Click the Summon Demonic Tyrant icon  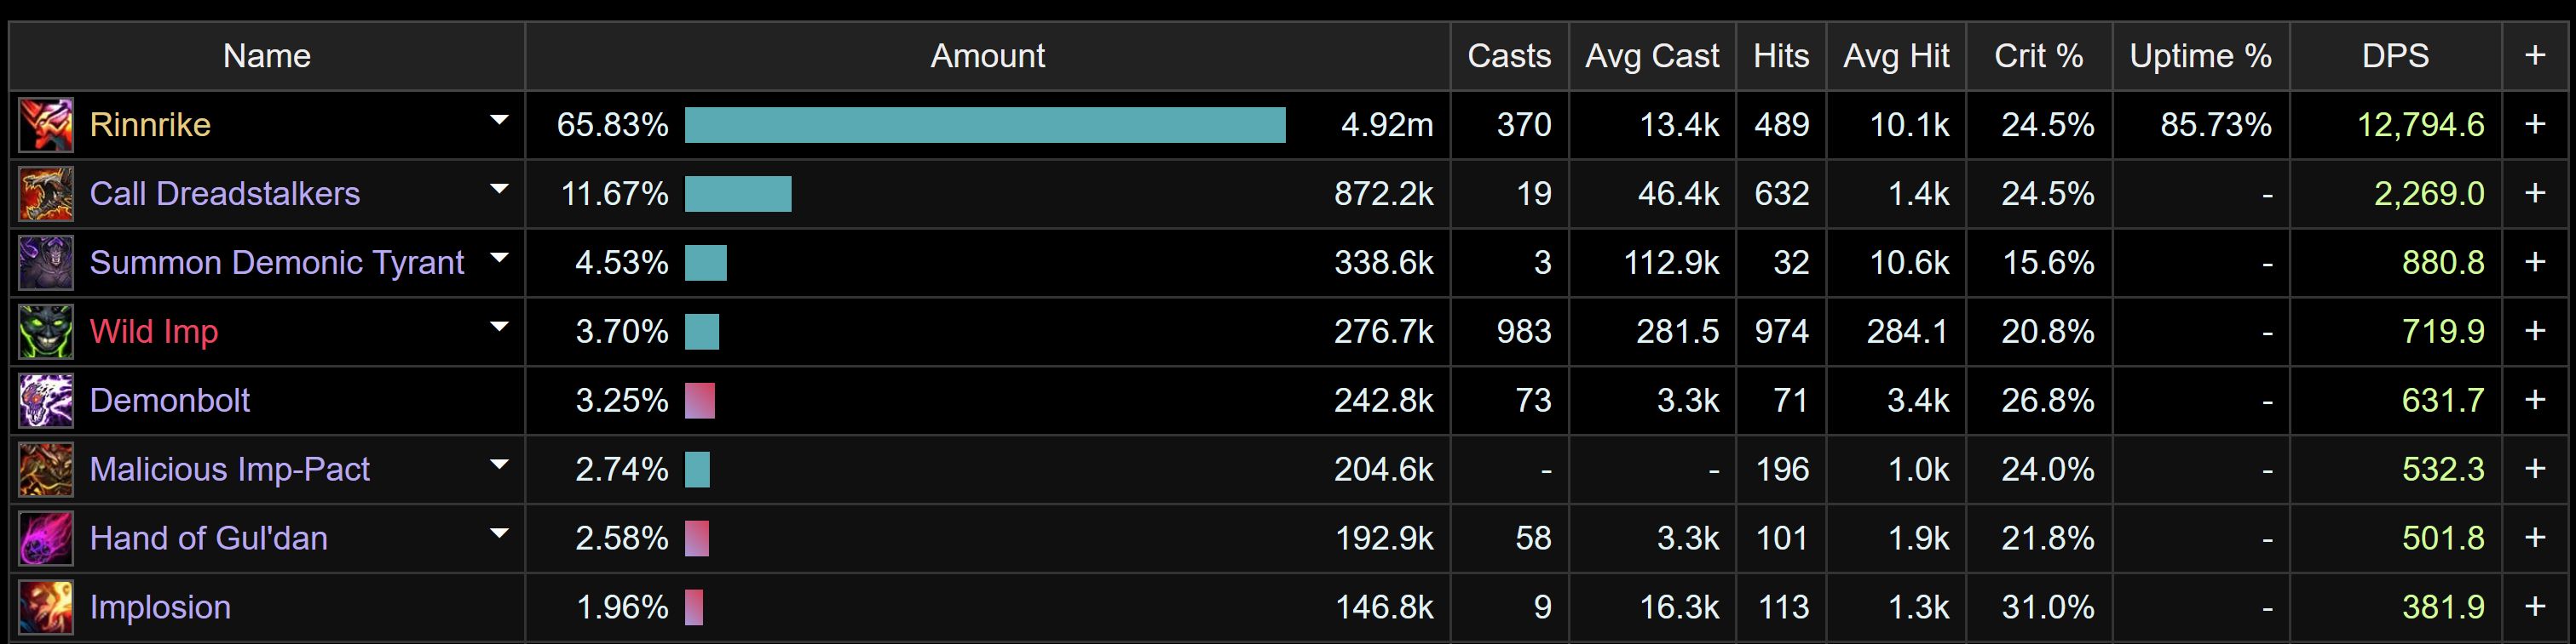46,263
